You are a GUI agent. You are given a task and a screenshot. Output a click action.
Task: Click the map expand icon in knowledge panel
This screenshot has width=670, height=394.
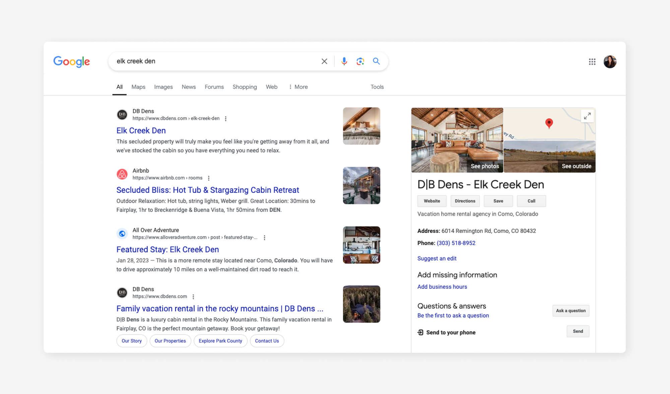[x=587, y=116]
